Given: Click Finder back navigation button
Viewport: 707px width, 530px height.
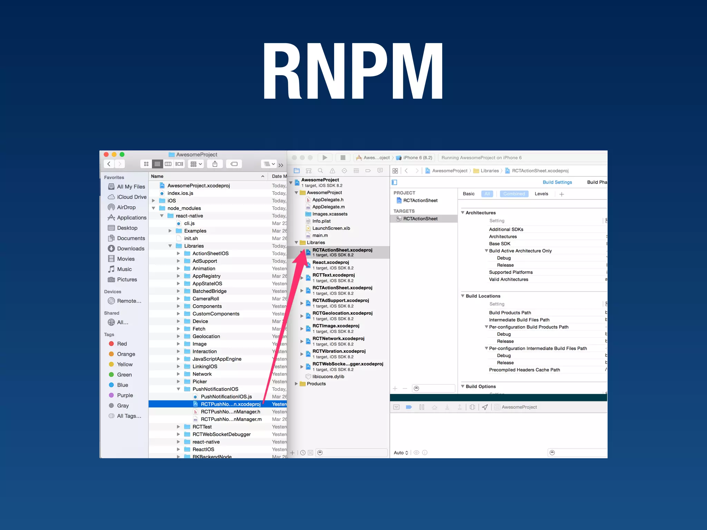Looking at the screenshot, I should tap(109, 164).
